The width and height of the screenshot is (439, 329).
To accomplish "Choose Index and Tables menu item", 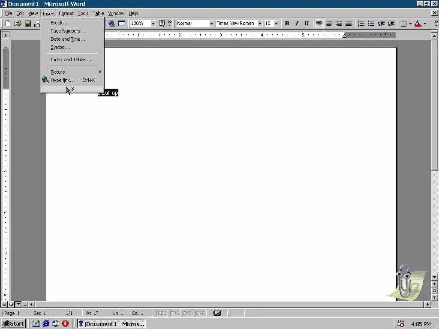I will click(x=72, y=59).
